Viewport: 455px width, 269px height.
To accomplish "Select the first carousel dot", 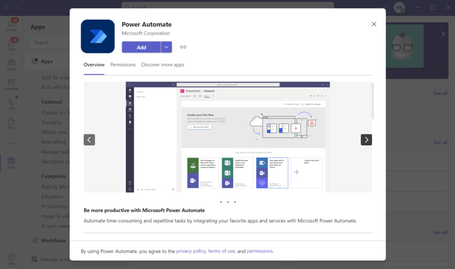I will [x=221, y=202].
